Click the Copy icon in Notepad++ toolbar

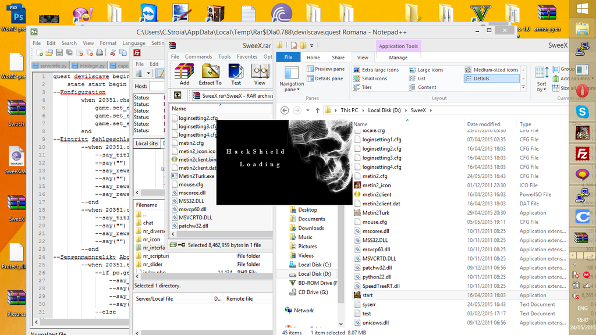[123, 53]
